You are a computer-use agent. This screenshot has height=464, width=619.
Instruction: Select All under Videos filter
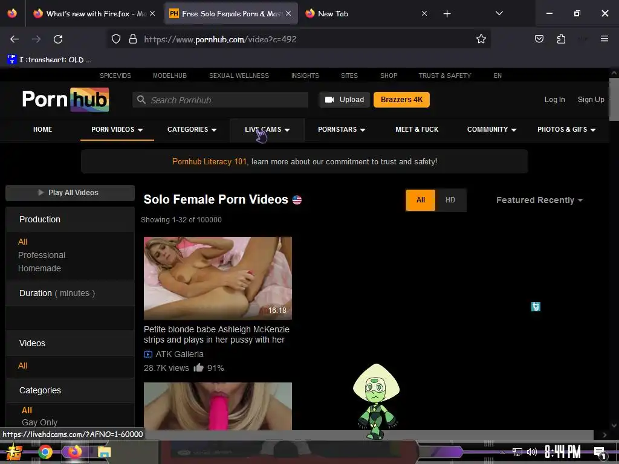coord(22,366)
